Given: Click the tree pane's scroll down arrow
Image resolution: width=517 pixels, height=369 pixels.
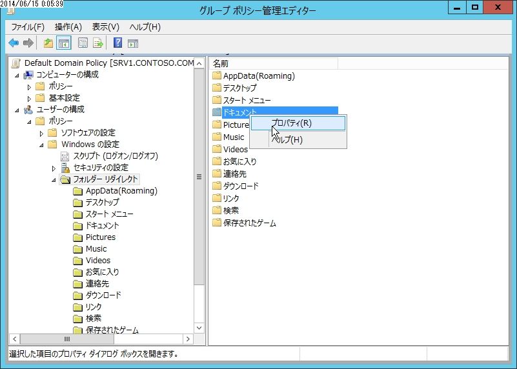Looking at the screenshot, I should (199, 328).
